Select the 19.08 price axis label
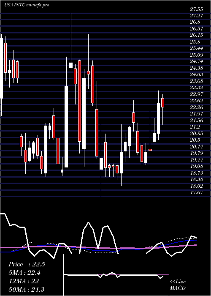The width and height of the screenshot is (211, 296). [196, 166]
